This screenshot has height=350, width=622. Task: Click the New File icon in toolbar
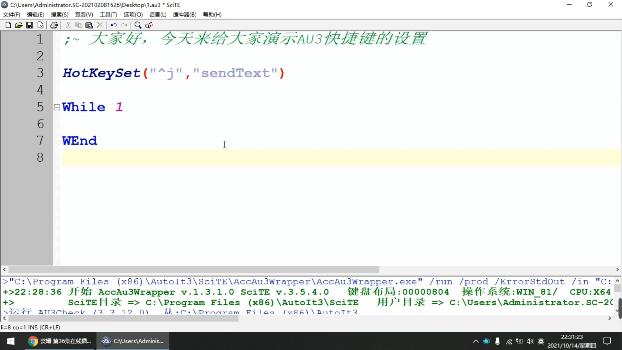(8, 25)
